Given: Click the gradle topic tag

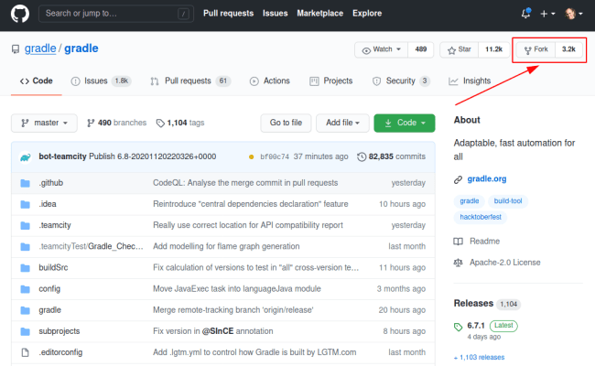Looking at the screenshot, I should click(x=470, y=201).
